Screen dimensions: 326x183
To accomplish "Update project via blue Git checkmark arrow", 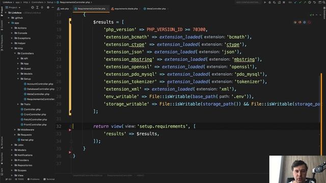I will (x=295, y=2).
